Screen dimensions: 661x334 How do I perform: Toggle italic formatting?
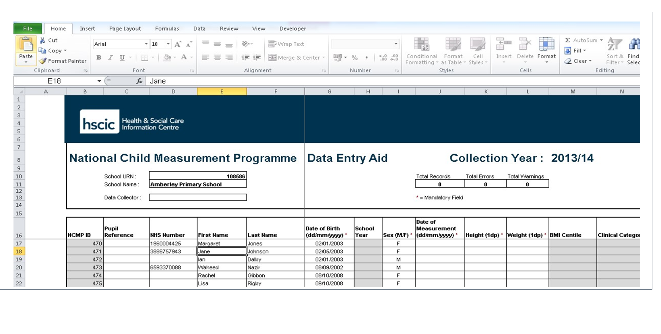click(x=110, y=57)
